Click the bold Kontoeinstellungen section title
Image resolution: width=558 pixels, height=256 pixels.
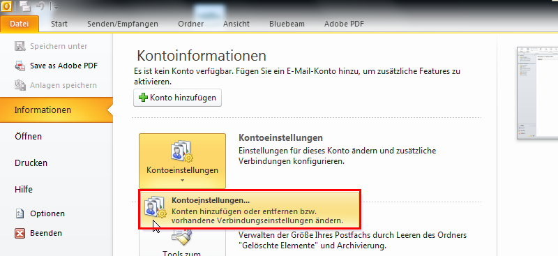click(x=280, y=138)
